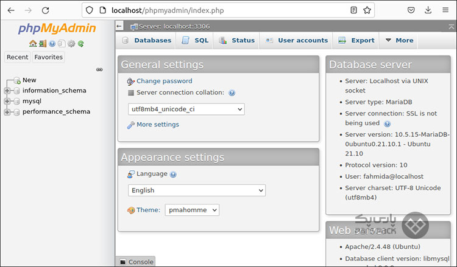
Task: Show the Favorites tables list
Action: [x=48, y=57]
